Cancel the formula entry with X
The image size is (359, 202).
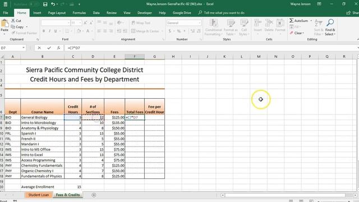pyautogui.click(x=39, y=48)
